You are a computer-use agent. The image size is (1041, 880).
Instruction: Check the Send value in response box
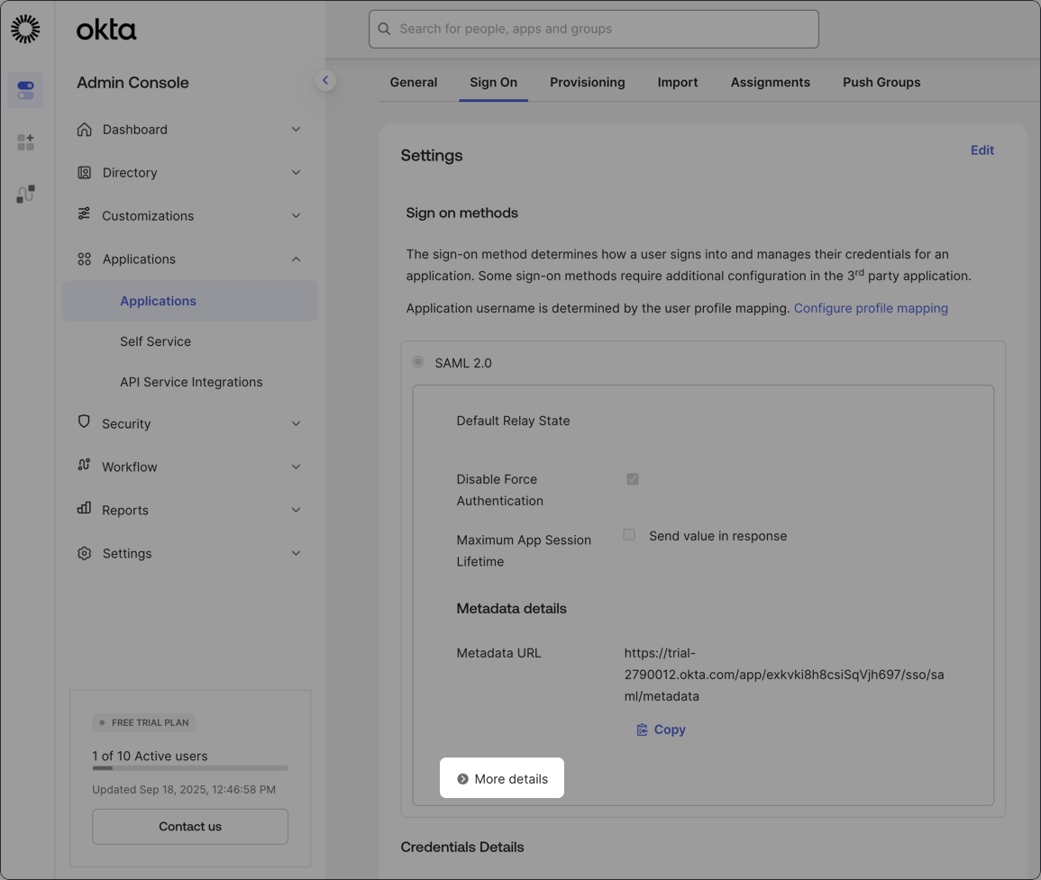[x=629, y=535]
